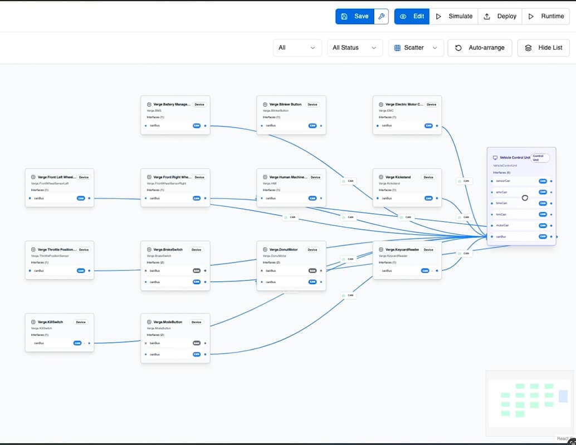
Task: Click the Verge Human Machine device icon
Action: pyautogui.click(x=265, y=177)
